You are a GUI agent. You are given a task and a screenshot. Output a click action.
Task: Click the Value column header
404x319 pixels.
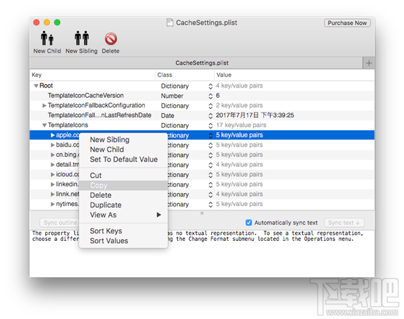click(294, 75)
